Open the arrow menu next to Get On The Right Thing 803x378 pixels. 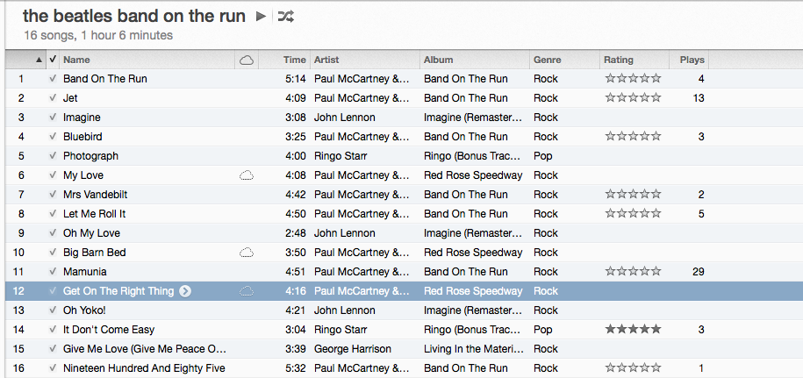tap(185, 291)
